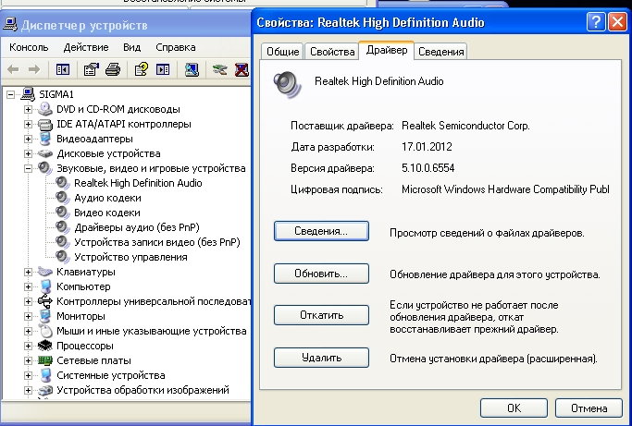Click the Дисковые устройства disk icon

pos(45,153)
